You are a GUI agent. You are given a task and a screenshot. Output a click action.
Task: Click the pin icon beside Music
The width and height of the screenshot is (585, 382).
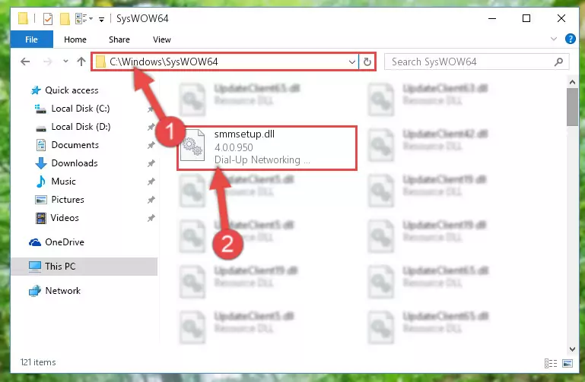click(x=151, y=182)
